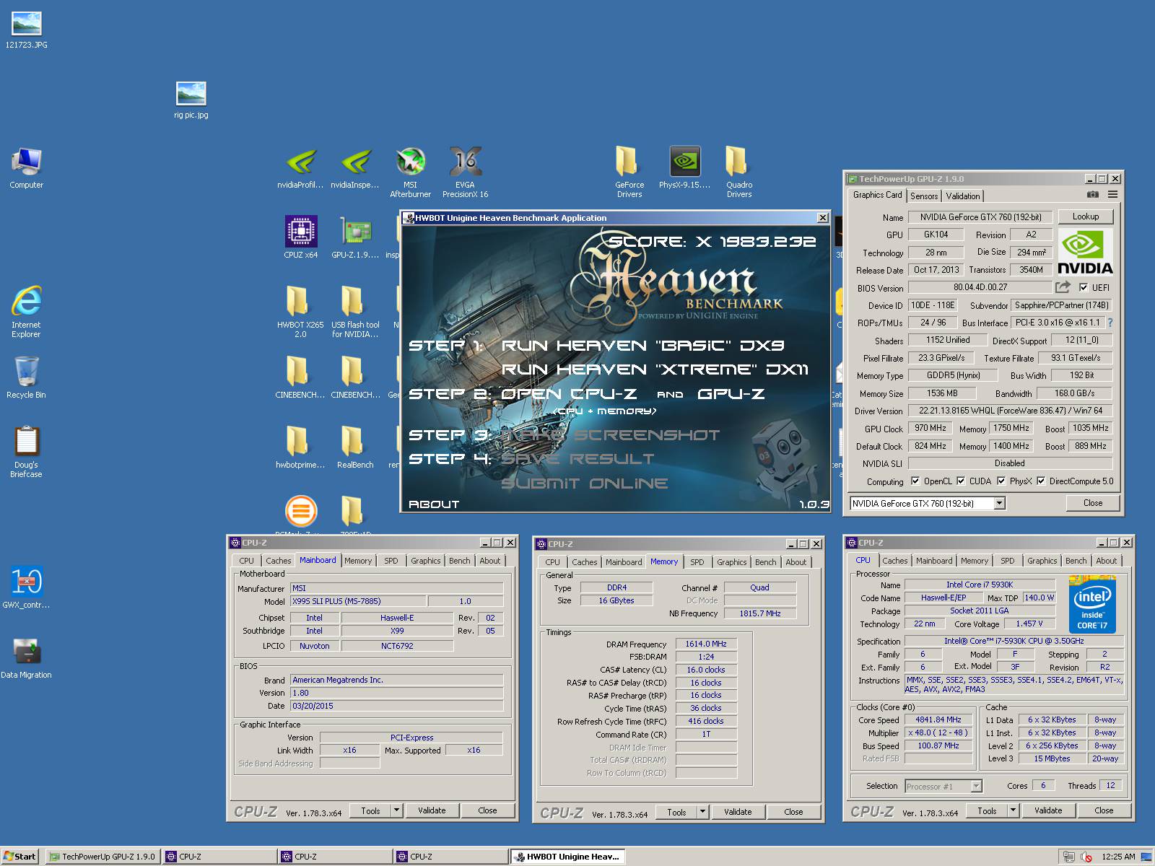Viewport: 1155px width, 866px height.
Task: Open the Recycle Bin
Action: click(27, 377)
